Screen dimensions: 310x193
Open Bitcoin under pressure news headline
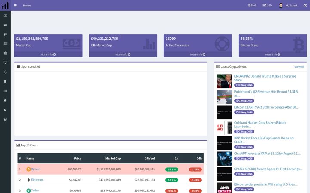[266, 184]
